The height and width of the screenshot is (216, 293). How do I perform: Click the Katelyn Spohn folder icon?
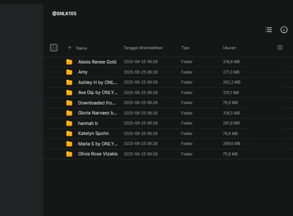point(69,134)
